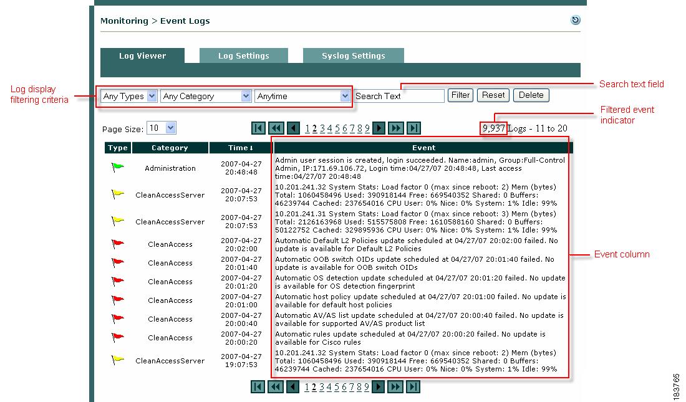686x402 pixels.
Task: Click the top rewind pagination icon
Action: click(275, 128)
